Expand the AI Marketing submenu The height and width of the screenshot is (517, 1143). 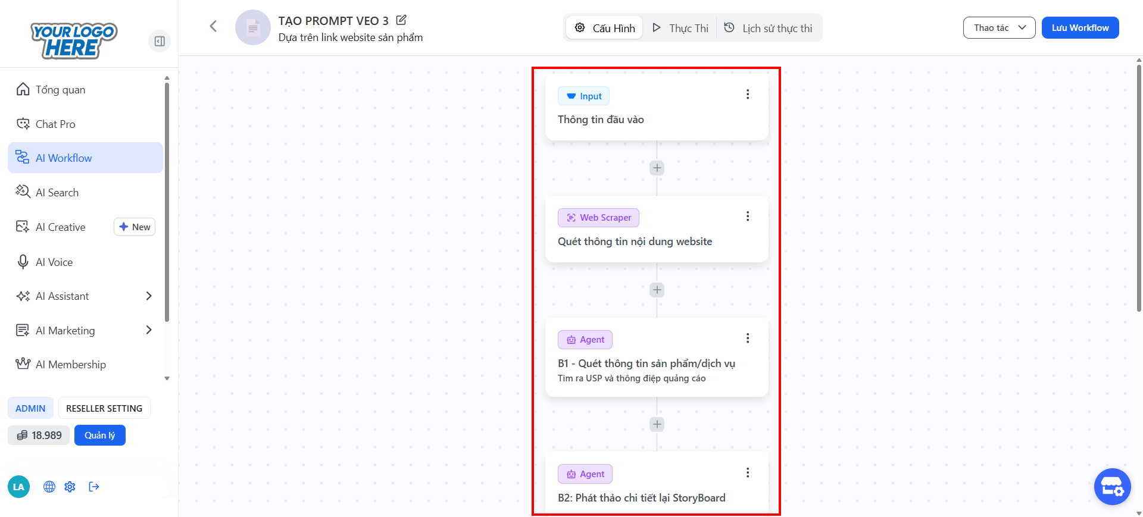[148, 330]
